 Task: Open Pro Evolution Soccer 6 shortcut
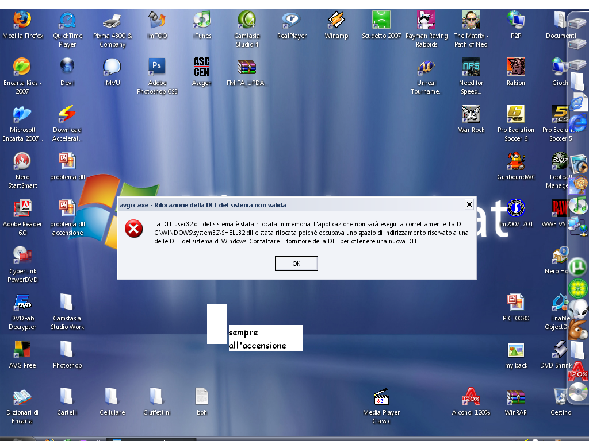(x=516, y=124)
